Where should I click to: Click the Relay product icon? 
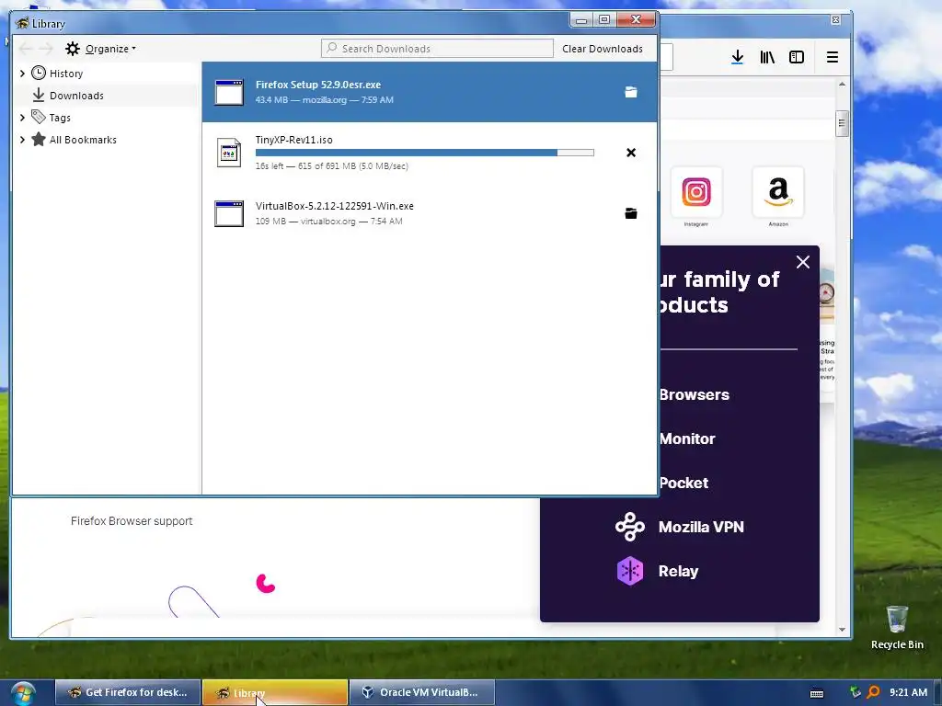tap(629, 571)
